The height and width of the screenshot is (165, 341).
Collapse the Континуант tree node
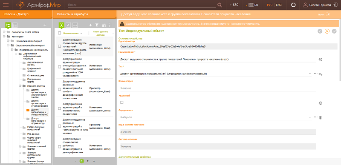[4, 37]
